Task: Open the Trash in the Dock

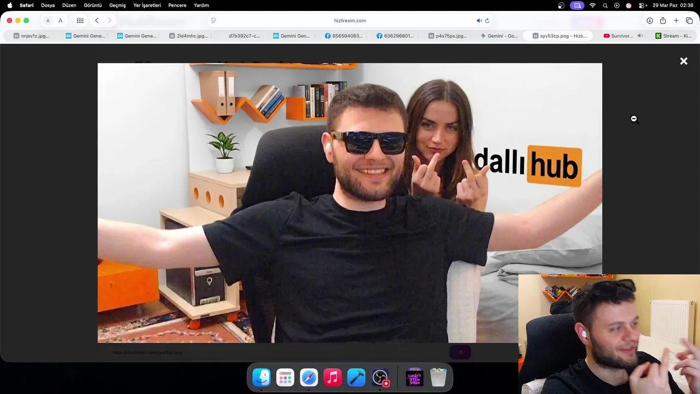Action: coord(438,377)
